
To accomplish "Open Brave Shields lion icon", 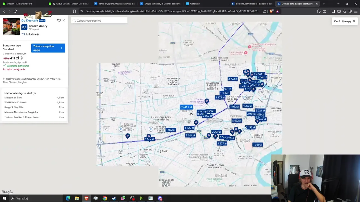I will point(271,11).
